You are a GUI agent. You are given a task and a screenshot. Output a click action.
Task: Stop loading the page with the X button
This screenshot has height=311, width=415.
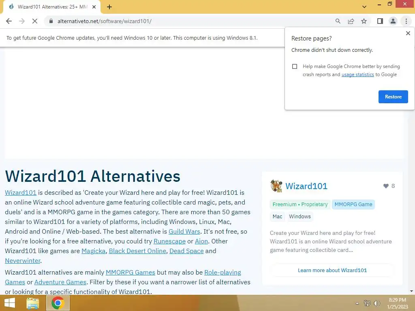click(x=35, y=21)
